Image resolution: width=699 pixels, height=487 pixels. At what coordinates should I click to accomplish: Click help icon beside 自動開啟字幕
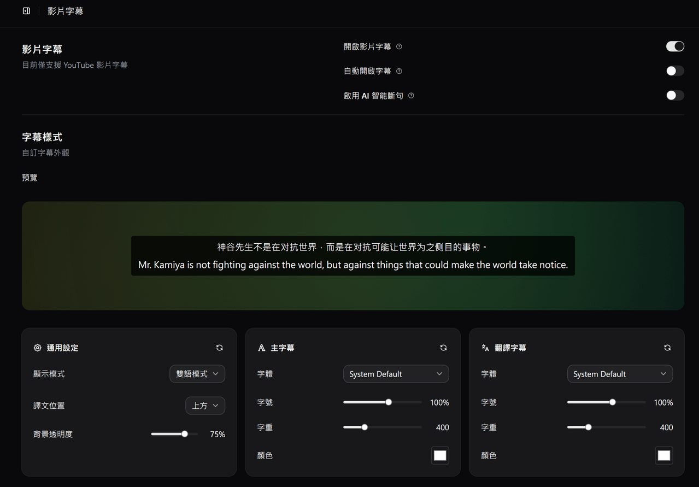(x=399, y=71)
